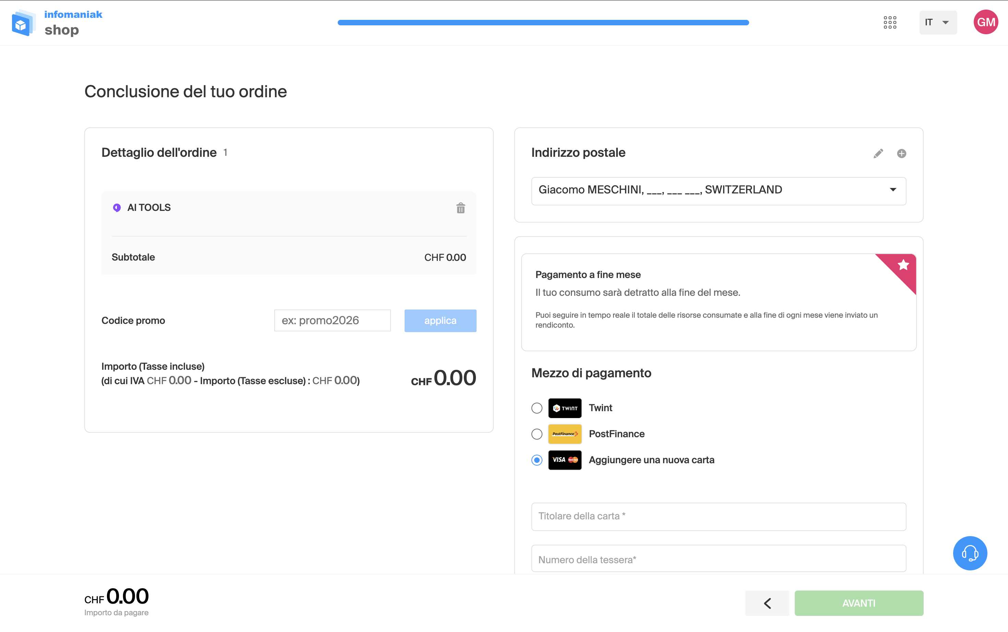Viewport: 1008px width, 632px height.
Task: Select Aggiungere una nuova carta radio button
Action: [x=537, y=460]
